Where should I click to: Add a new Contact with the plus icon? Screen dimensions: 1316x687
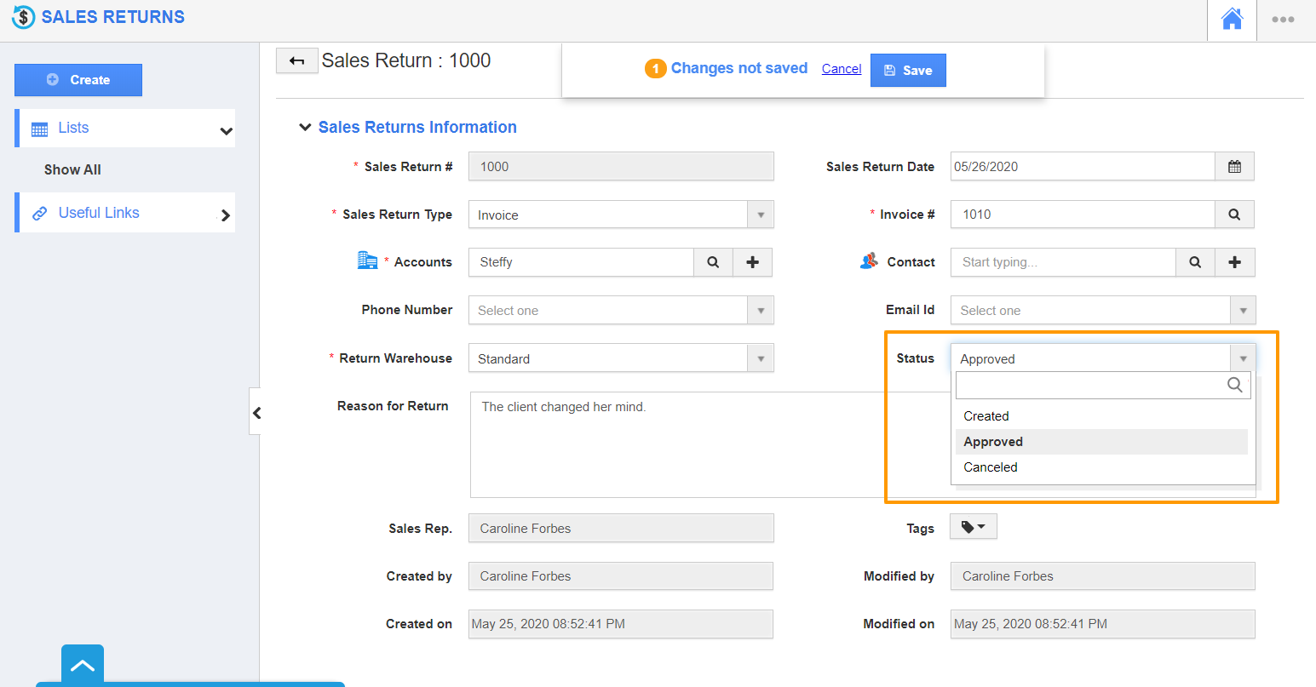(1234, 262)
